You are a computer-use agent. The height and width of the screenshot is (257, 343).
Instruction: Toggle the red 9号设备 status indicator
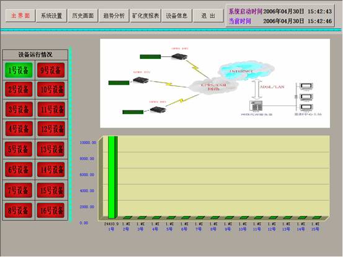point(51,70)
